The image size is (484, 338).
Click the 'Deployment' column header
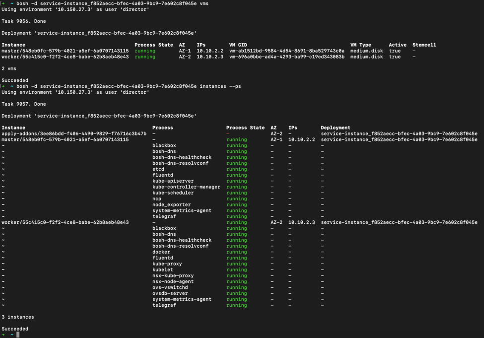point(335,128)
